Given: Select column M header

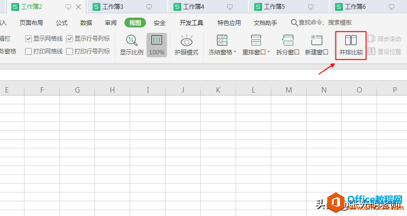Looking at the screenshot, I should [x=289, y=90].
